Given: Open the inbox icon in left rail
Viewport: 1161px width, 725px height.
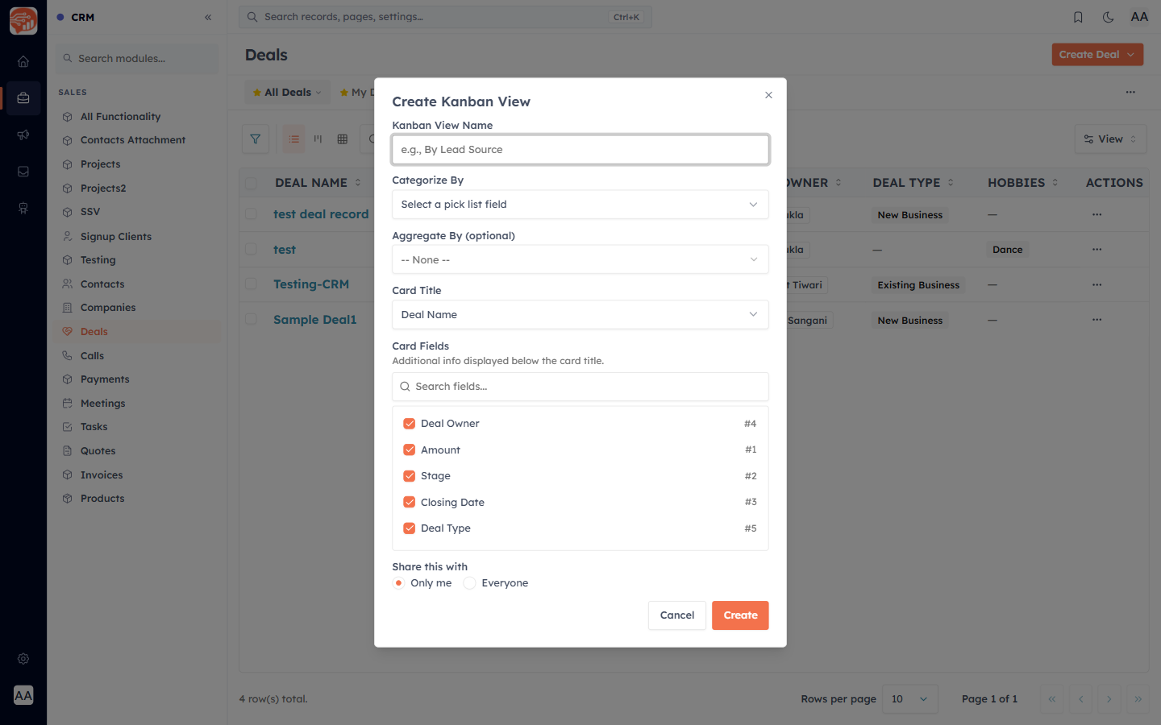Looking at the screenshot, I should click(23, 172).
